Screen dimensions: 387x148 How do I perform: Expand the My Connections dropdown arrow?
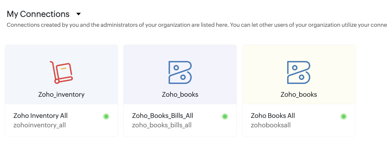[x=79, y=14]
